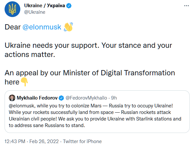Open the @Ukraine handle link
Screen dimensions: 191x148
point(35,12)
